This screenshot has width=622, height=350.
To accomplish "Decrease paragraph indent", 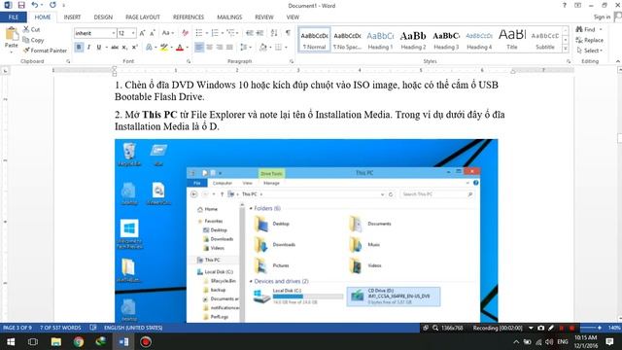I will 250,33.
